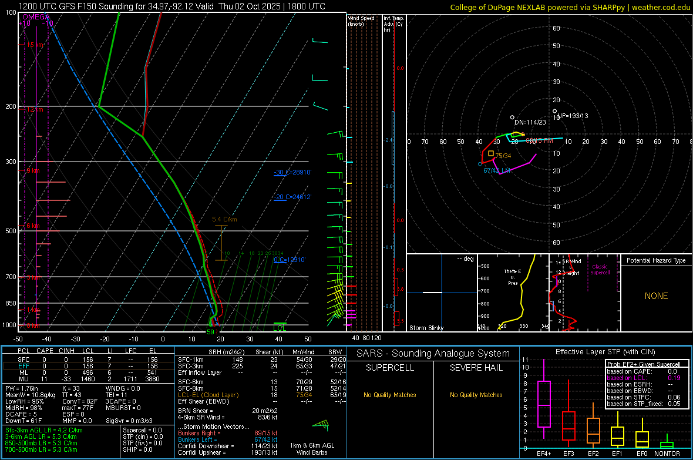Click the SUPERCELL analogue header
Image resolution: width=693 pixels, height=460 pixels.
[390, 368]
